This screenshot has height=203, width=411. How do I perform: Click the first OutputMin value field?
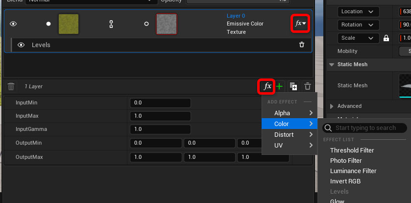(156, 143)
